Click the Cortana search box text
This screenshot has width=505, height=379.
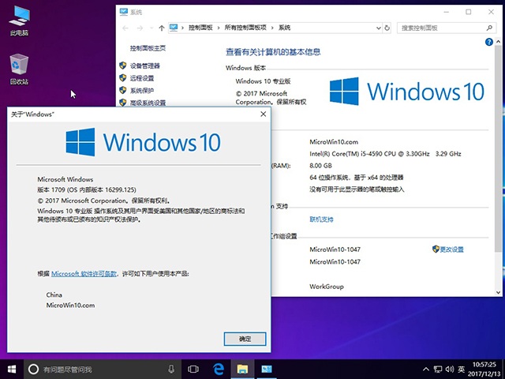(x=68, y=370)
